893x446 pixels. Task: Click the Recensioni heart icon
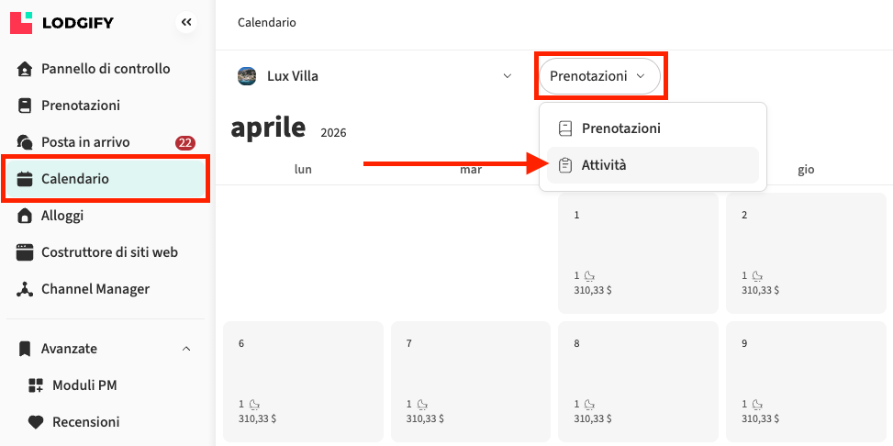(36, 422)
